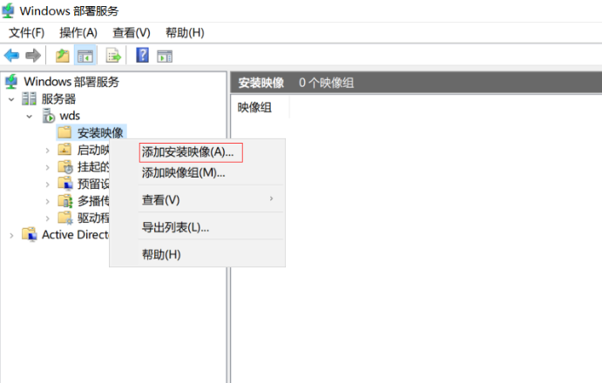The height and width of the screenshot is (383, 602).
Task: Click the up-one-level folder icon
Action: [62, 56]
